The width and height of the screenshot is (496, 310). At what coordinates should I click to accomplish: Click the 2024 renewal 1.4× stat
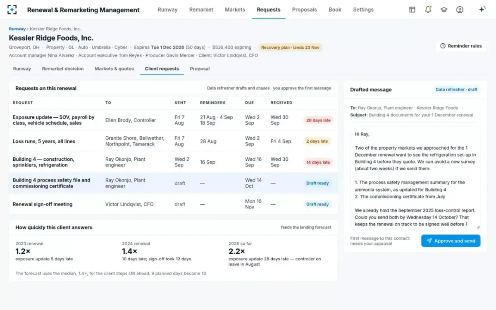point(156,251)
